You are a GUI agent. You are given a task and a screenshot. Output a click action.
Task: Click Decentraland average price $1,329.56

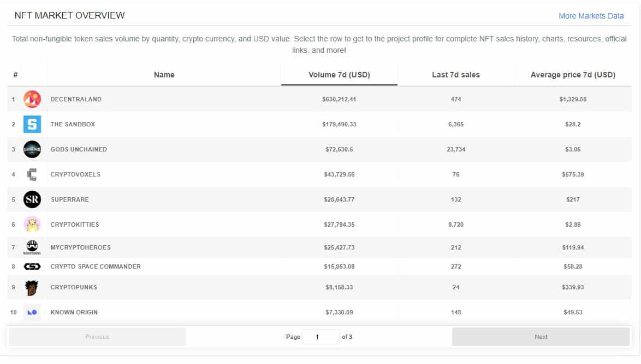pos(573,99)
